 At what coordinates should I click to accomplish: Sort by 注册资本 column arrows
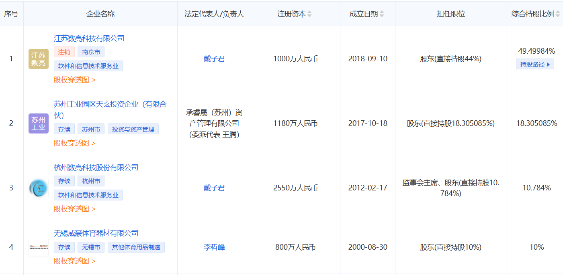pos(309,14)
